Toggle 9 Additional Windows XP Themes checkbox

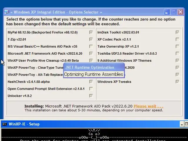pyautogui.click(x=177, y=61)
